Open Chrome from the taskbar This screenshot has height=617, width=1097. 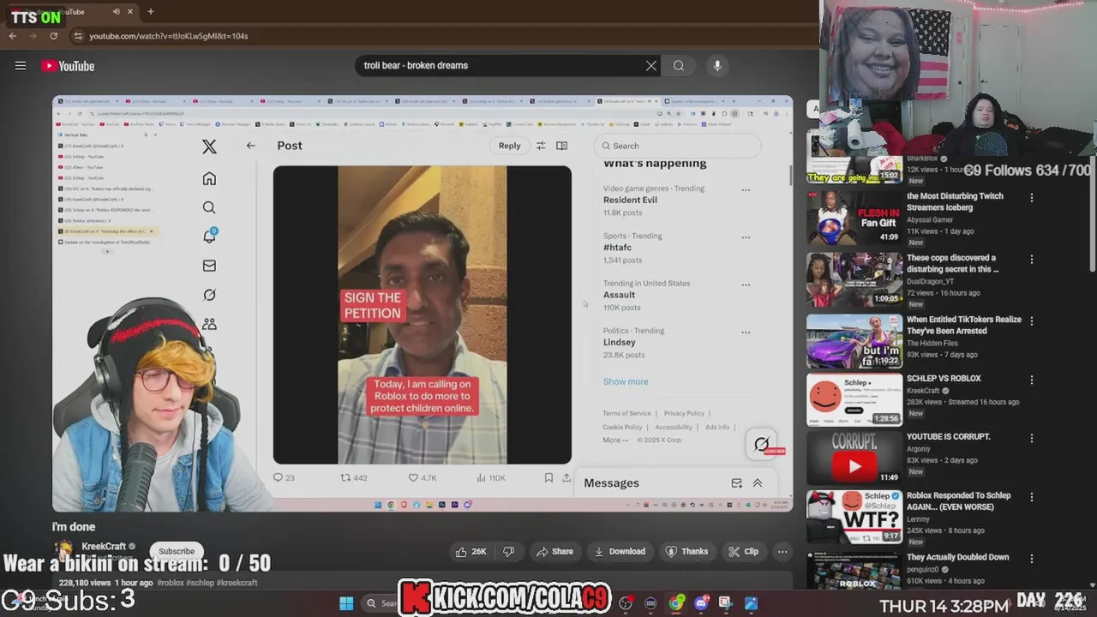click(676, 603)
